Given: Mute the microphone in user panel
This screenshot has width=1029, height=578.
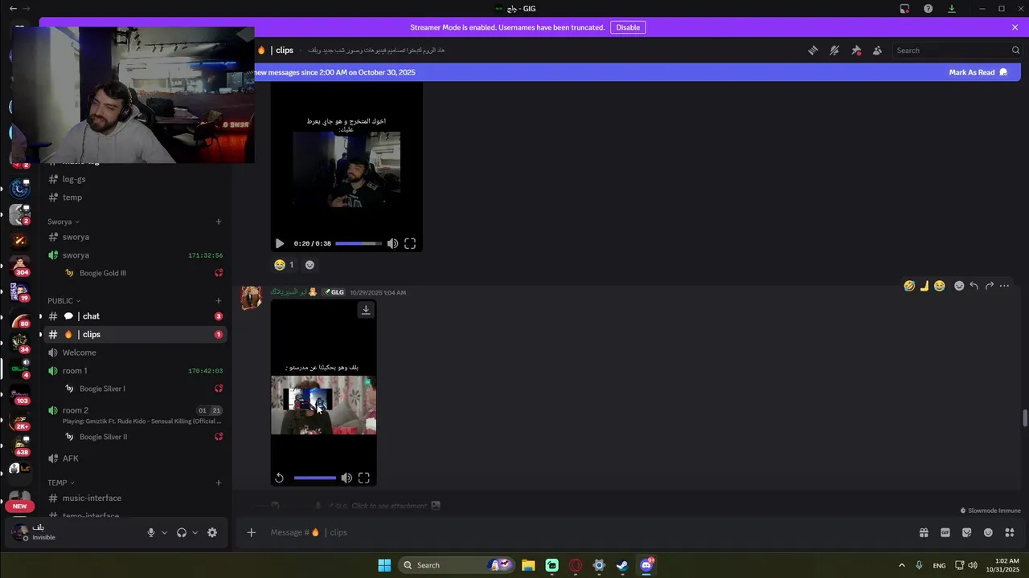Looking at the screenshot, I should [150, 532].
